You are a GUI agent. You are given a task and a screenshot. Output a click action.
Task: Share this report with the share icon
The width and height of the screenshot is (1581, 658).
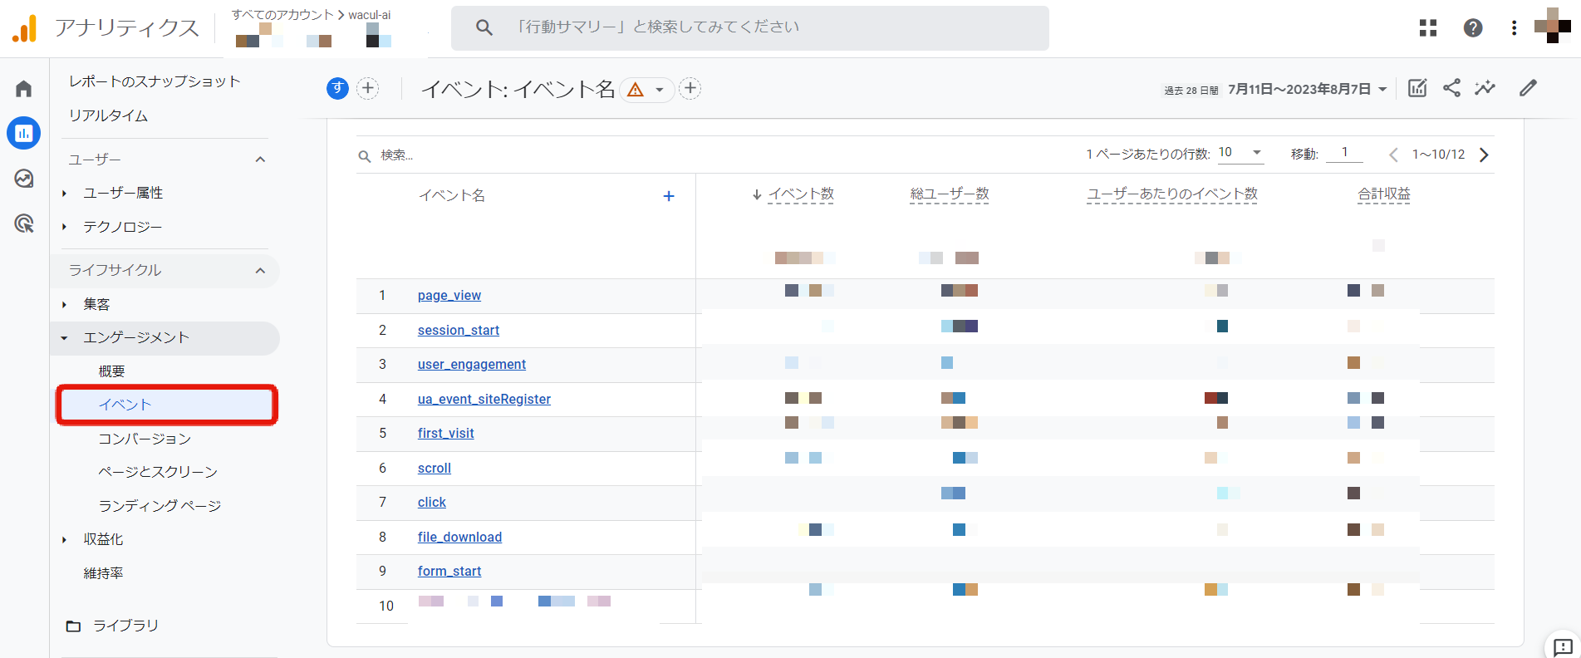(x=1451, y=88)
